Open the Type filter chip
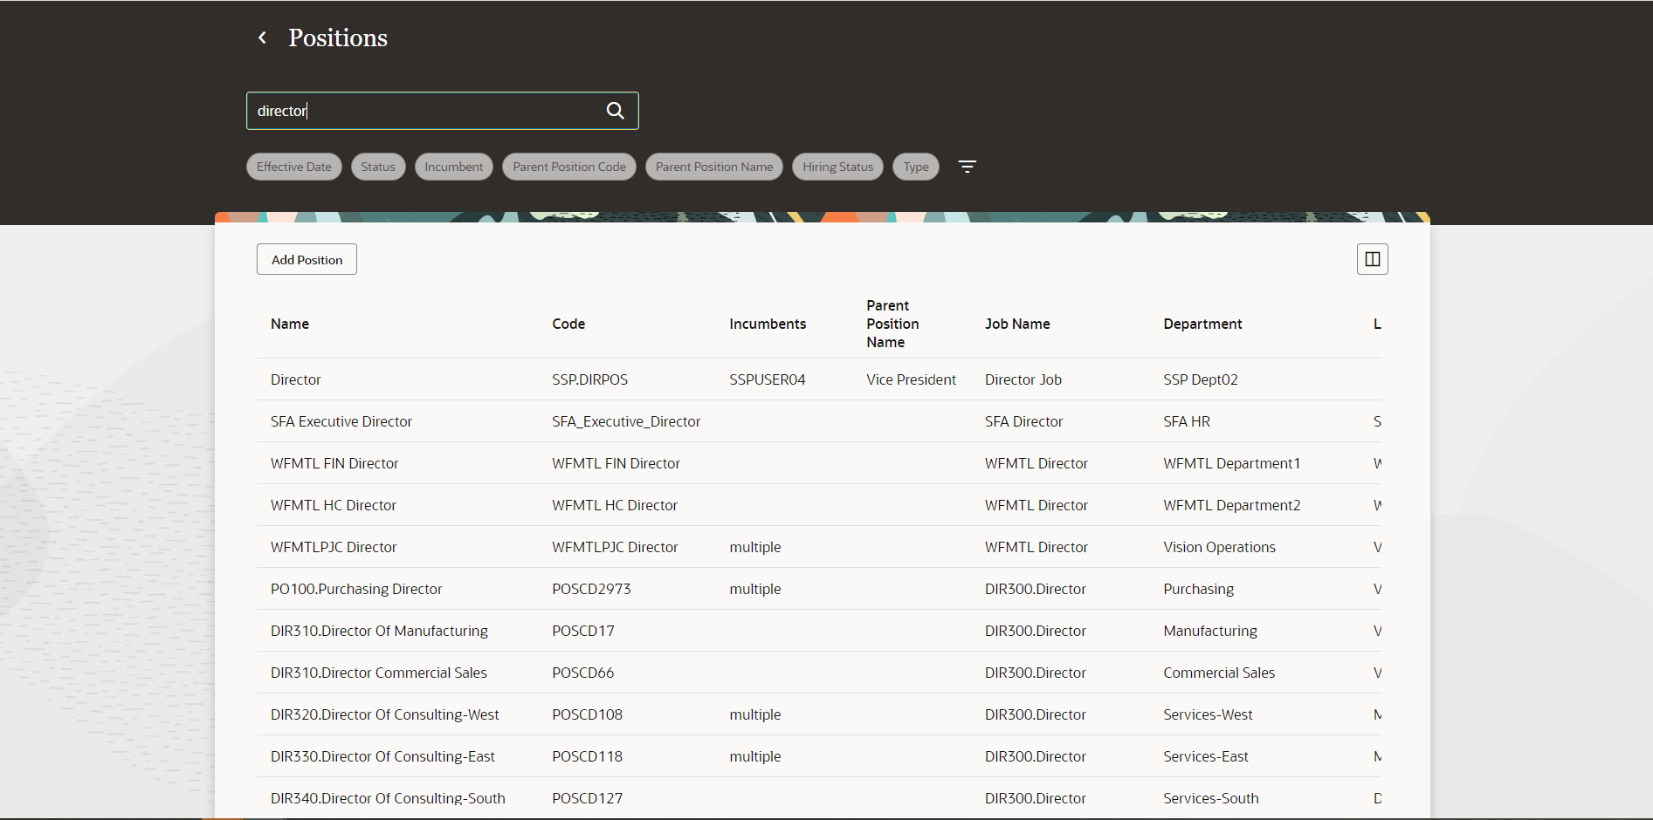The width and height of the screenshot is (1653, 820). (x=916, y=167)
